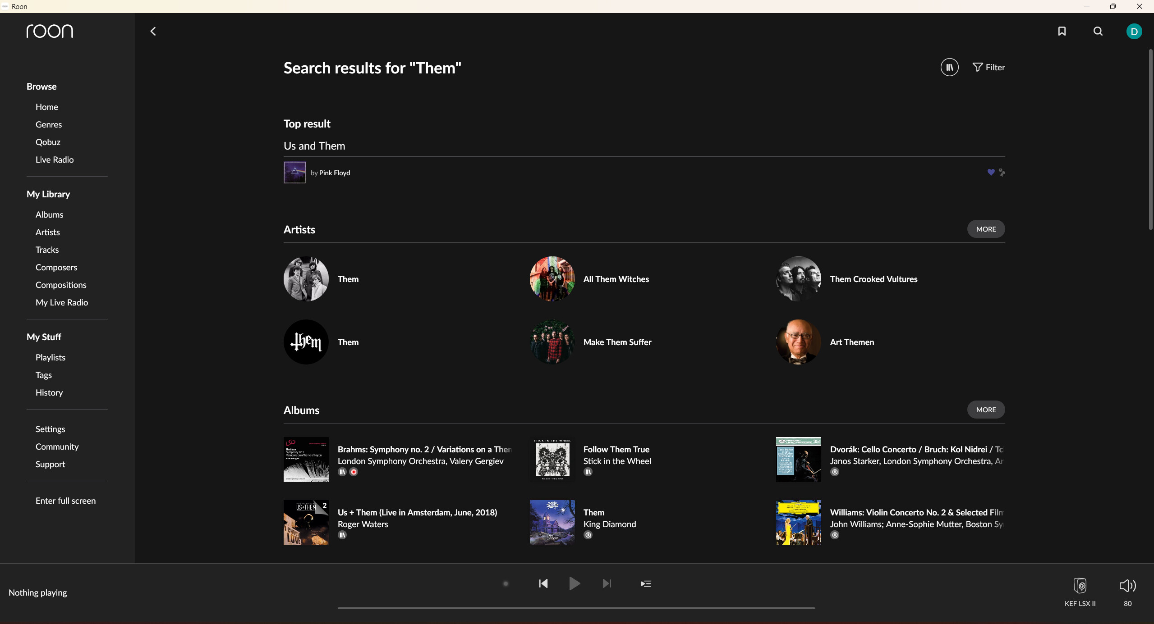The width and height of the screenshot is (1154, 624).
Task: Click the playback seek bar
Action: coord(576,608)
